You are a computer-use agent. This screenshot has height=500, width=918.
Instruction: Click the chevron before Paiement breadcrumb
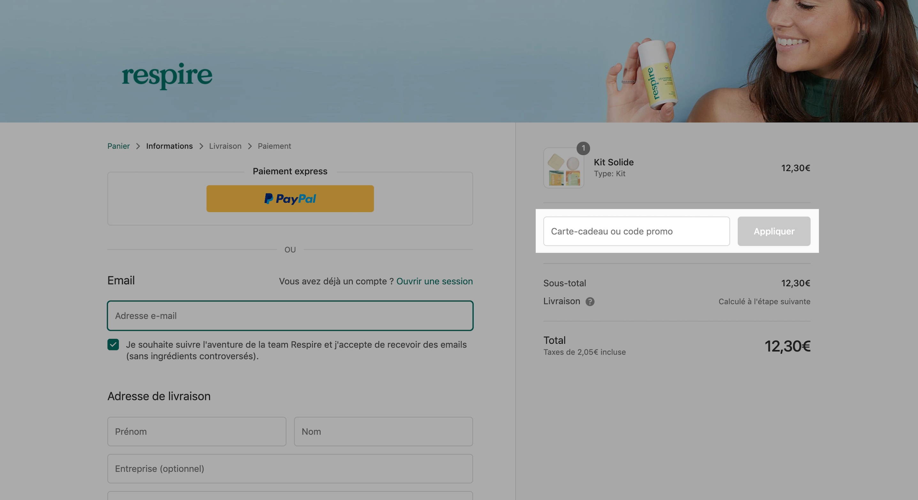[250, 146]
